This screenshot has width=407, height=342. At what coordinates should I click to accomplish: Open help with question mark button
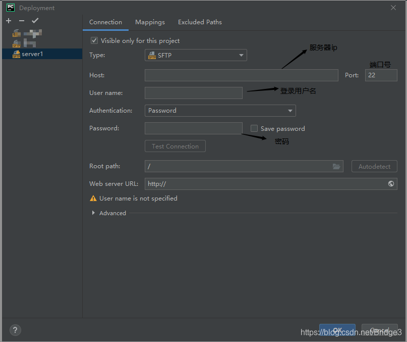click(15, 330)
